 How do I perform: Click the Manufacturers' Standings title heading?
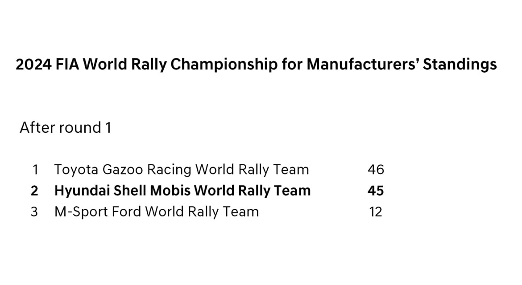coord(256,65)
